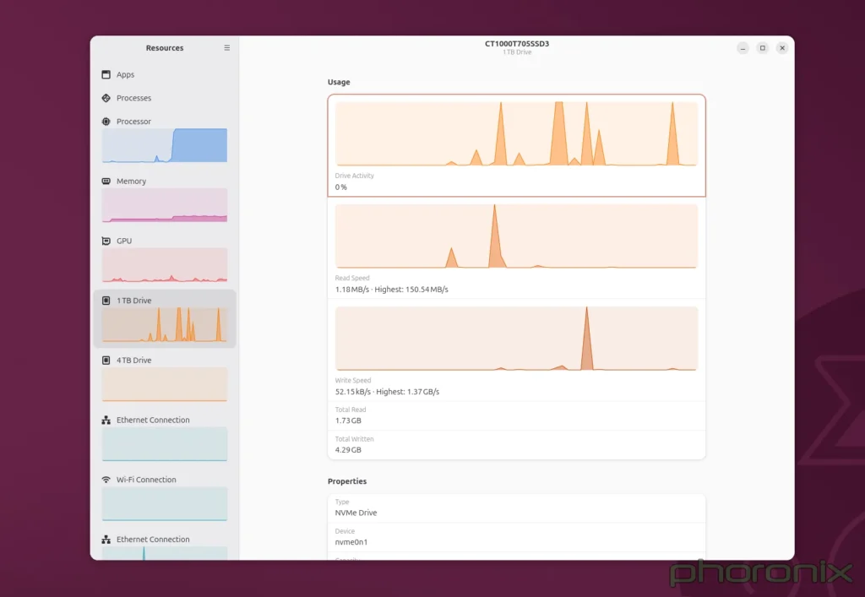Click the Wi-Fi Connection icon
865x597 pixels.
(106, 480)
